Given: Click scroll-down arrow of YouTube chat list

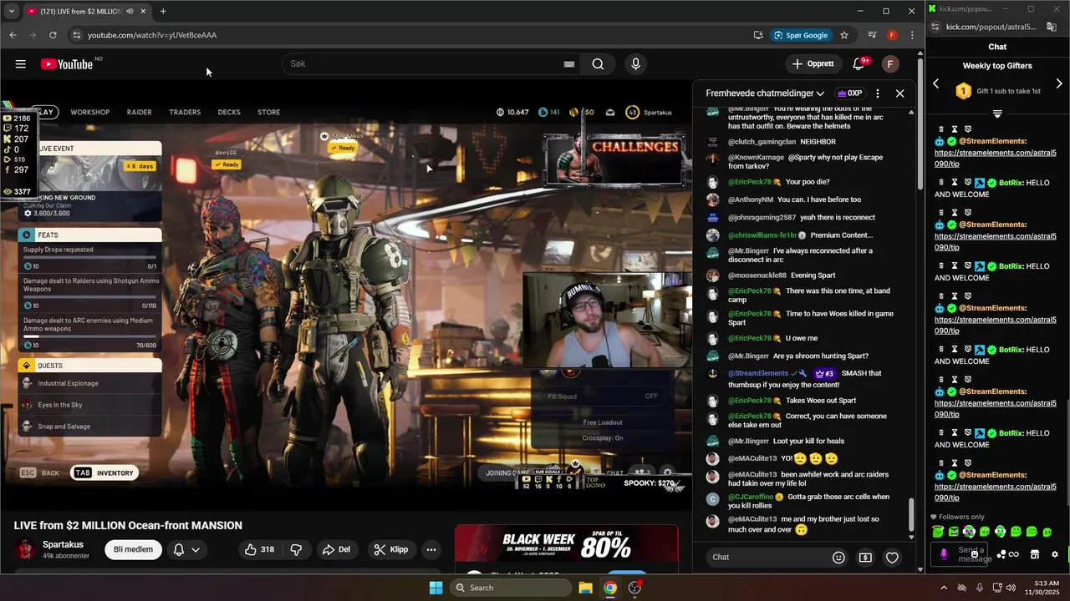Looking at the screenshot, I should (x=912, y=536).
